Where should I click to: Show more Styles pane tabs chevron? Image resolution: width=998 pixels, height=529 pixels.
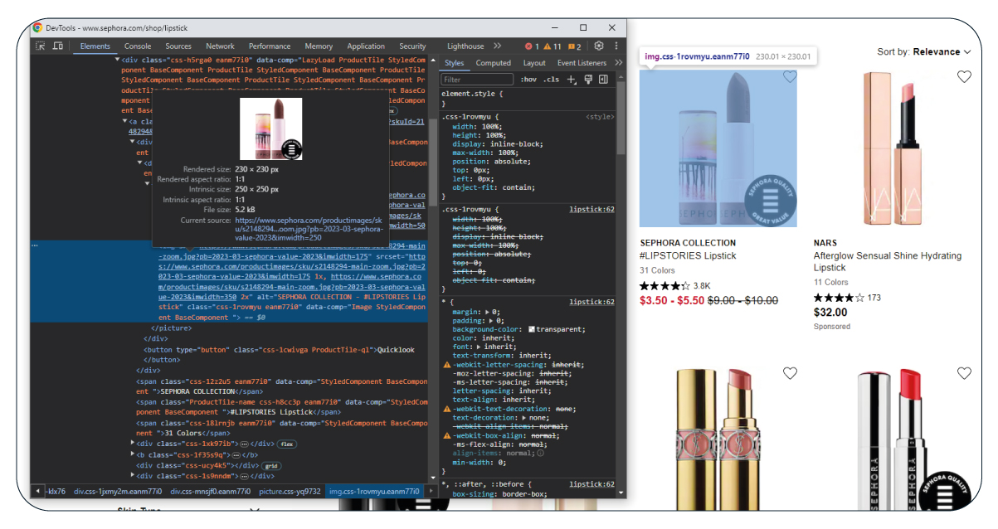click(x=617, y=63)
